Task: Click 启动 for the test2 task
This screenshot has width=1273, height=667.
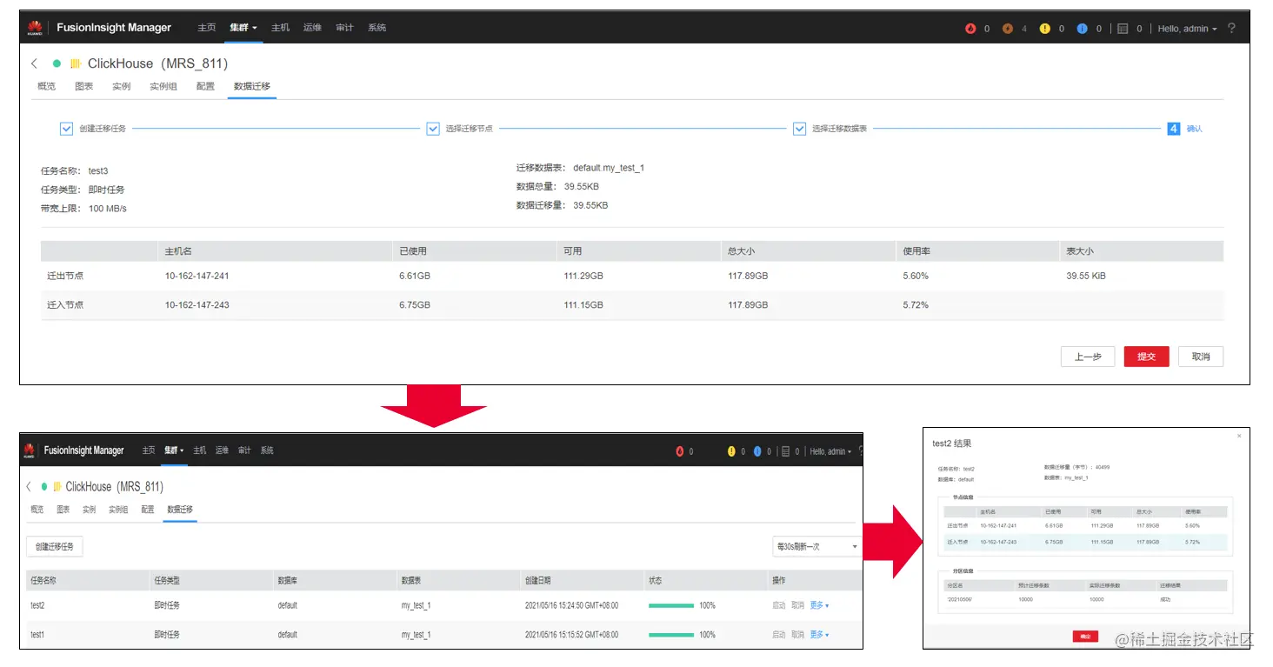Action: (x=778, y=605)
